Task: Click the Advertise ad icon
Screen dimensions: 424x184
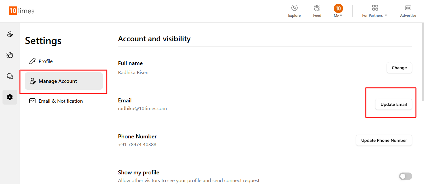Action: (x=408, y=8)
